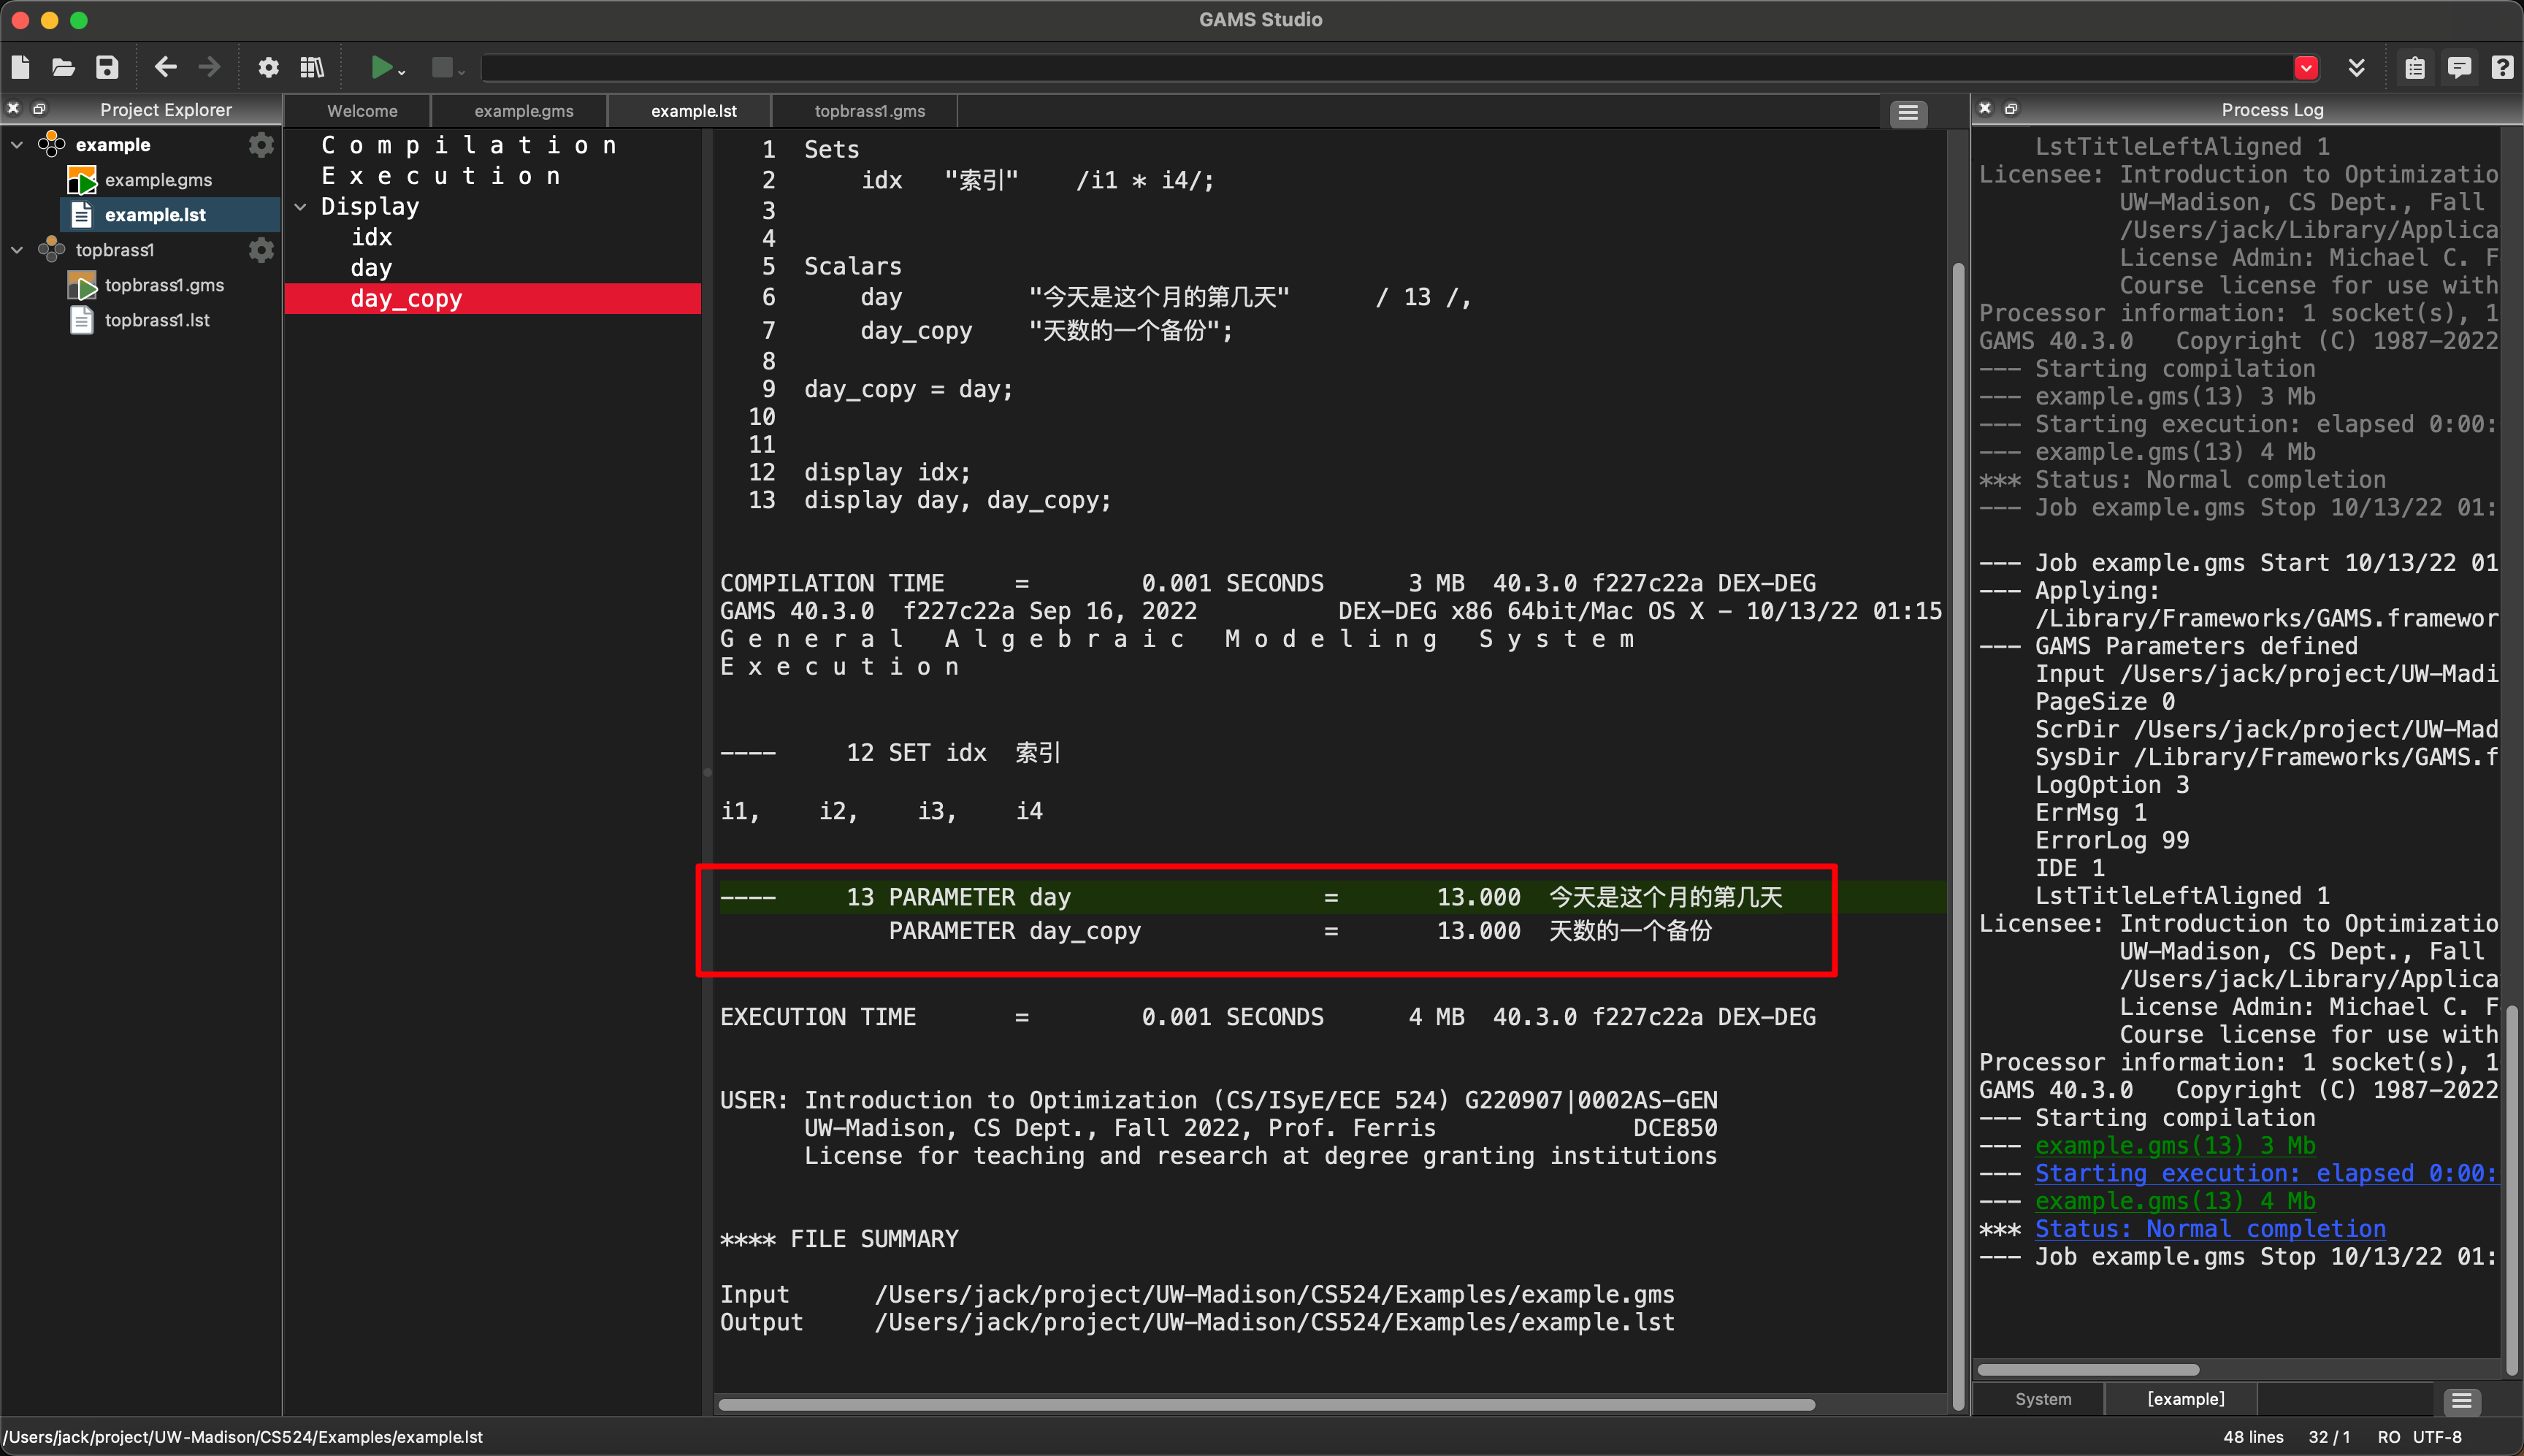Open the Model Library Explorer

pos(312,67)
